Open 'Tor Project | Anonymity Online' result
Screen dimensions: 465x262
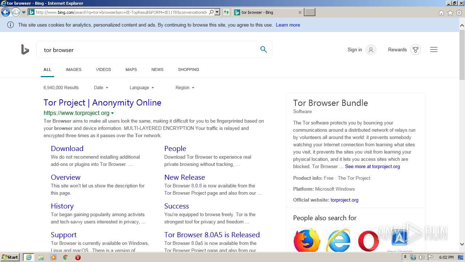point(102,103)
